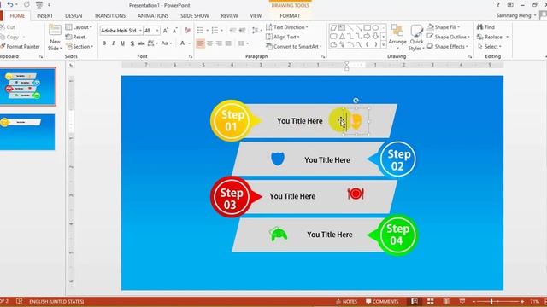Switch to the INSERT tab
The width and height of the screenshot is (547, 307).
click(x=44, y=15)
